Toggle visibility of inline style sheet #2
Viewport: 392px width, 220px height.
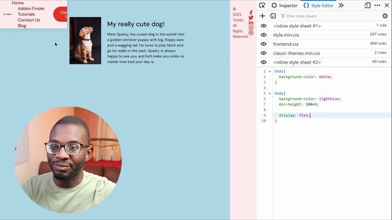click(263, 62)
